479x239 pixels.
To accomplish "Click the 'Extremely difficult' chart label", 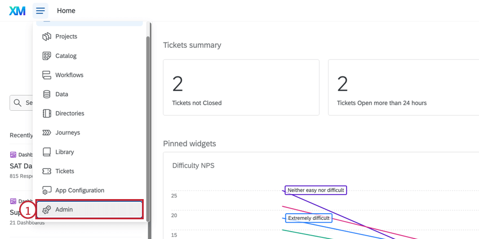I will (308, 218).
